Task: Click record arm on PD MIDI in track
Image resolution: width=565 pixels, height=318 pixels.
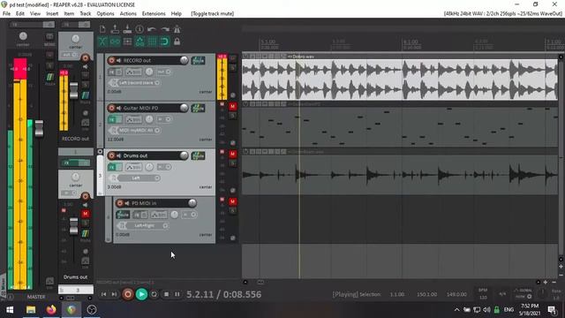Action: [x=120, y=203]
